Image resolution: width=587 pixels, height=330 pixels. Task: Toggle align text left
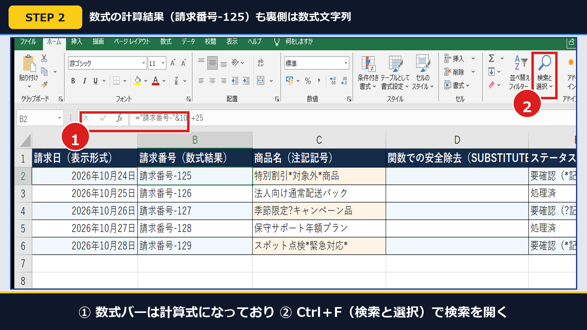click(x=201, y=81)
